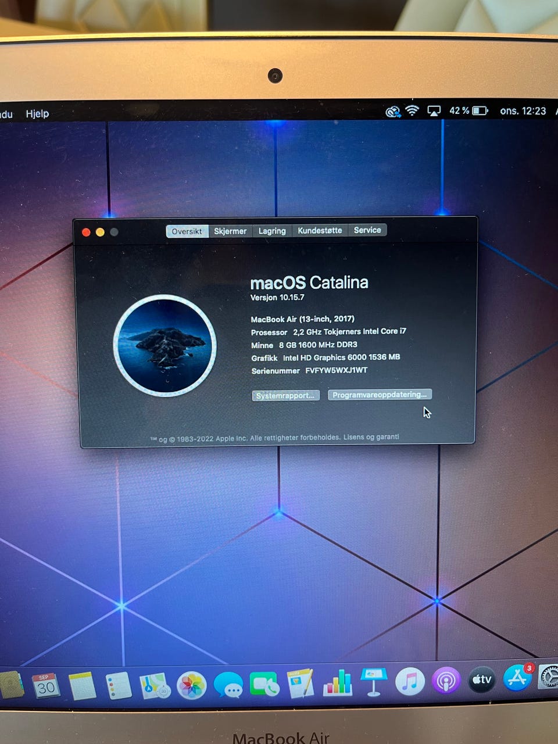Click the clock showing ons. 12:23
This screenshot has height=744, width=558.
click(523, 110)
